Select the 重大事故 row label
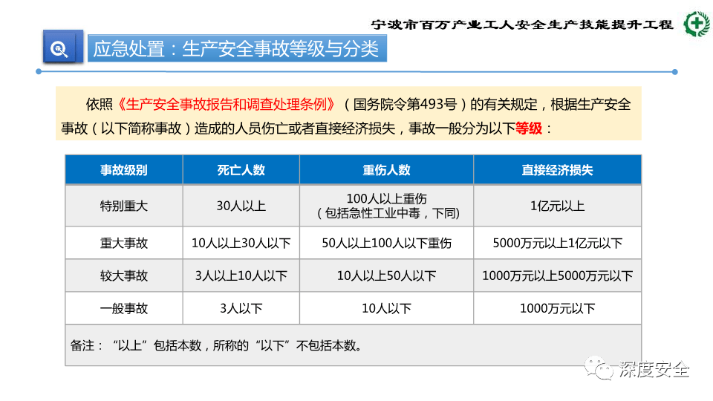Image resolution: width=713 pixels, height=401 pixels. [123, 243]
